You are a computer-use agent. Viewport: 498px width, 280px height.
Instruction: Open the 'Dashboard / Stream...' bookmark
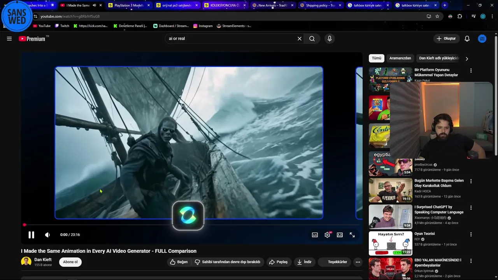[x=171, y=26]
